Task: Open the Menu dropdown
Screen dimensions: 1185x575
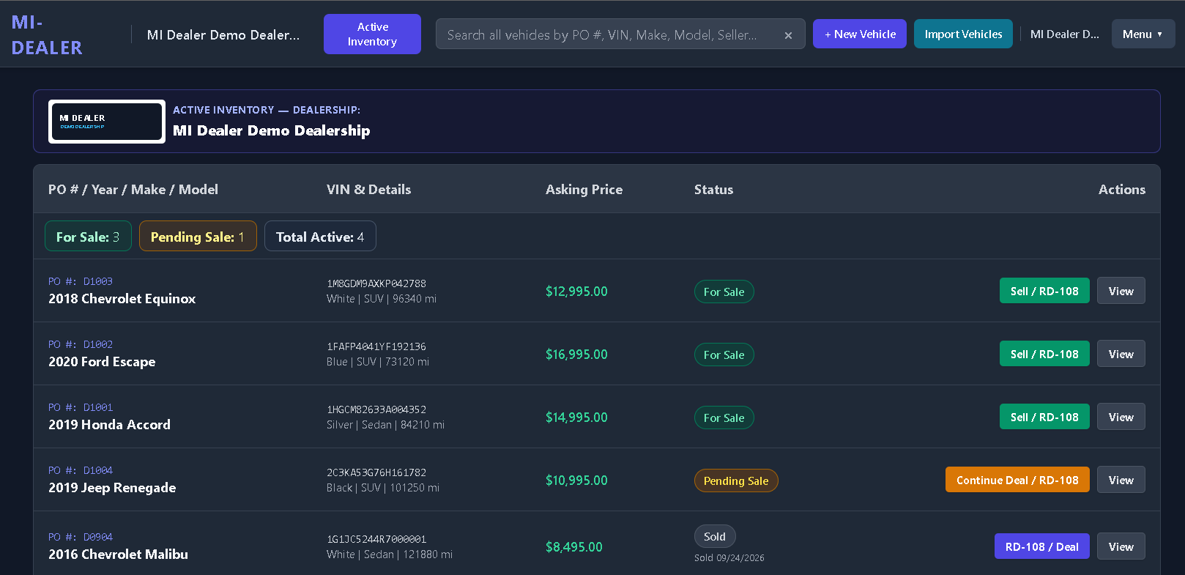Action: (1143, 34)
